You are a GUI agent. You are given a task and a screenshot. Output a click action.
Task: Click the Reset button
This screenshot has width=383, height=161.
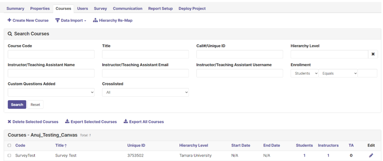pos(35,105)
